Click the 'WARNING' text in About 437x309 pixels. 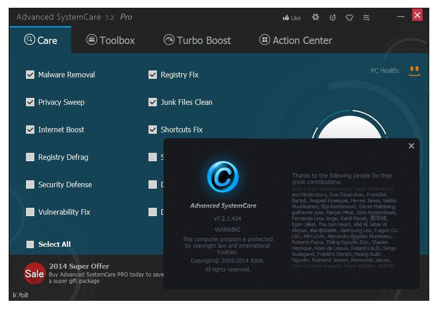(x=228, y=230)
